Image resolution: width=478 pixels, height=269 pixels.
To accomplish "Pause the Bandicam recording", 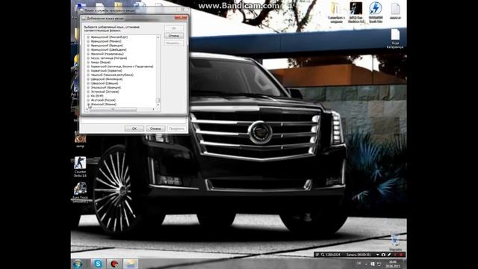I will point(396,255).
